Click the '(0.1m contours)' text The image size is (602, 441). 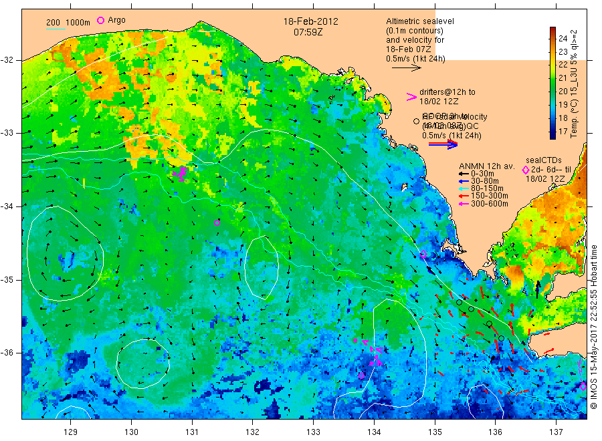[415, 31]
